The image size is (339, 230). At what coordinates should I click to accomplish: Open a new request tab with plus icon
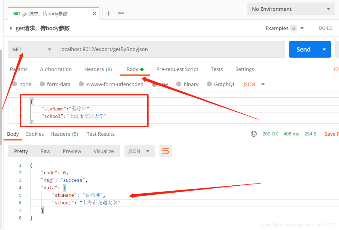(109, 13)
